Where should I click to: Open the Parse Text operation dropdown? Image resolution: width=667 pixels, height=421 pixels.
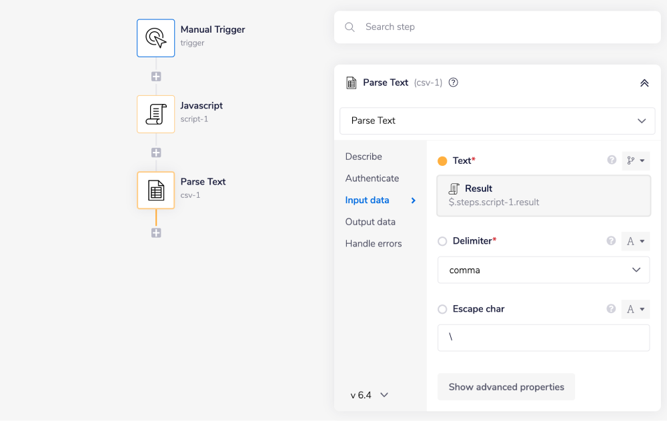pyautogui.click(x=497, y=121)
